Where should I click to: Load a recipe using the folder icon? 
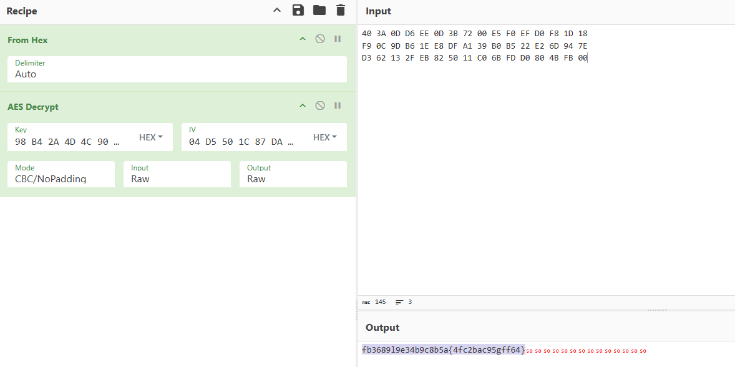319,11
